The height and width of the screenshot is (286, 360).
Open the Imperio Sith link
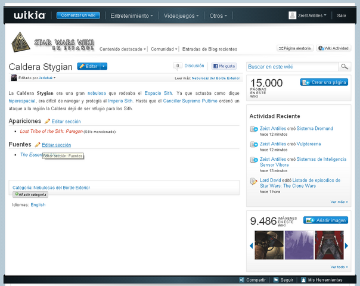click(120, 101)
